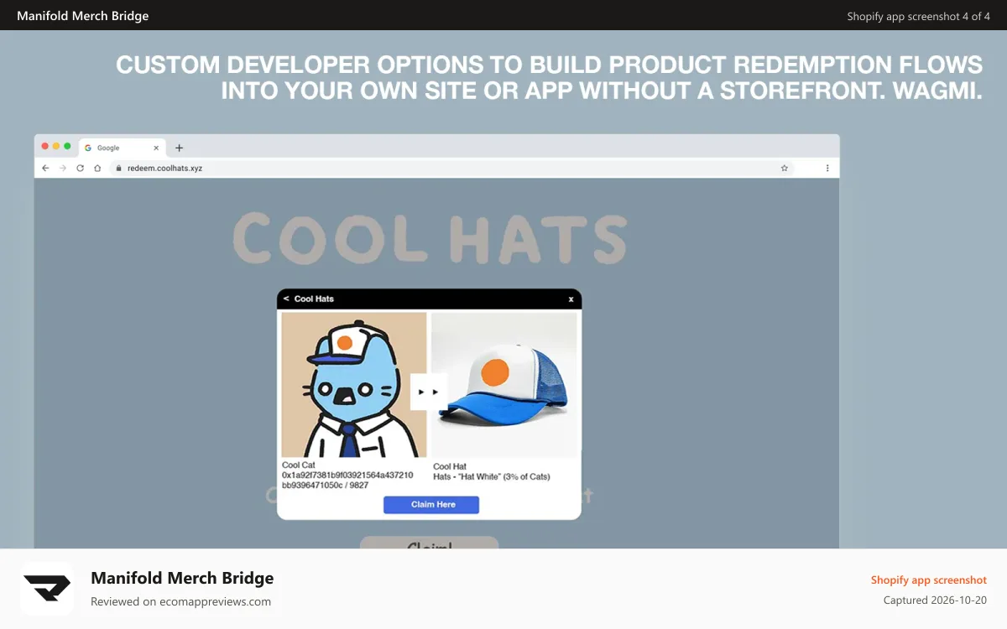The width and height of the screenshot is (1007, 629).
Task: Go back in Cool Hats dialog
Action: [x=286, y=299]
